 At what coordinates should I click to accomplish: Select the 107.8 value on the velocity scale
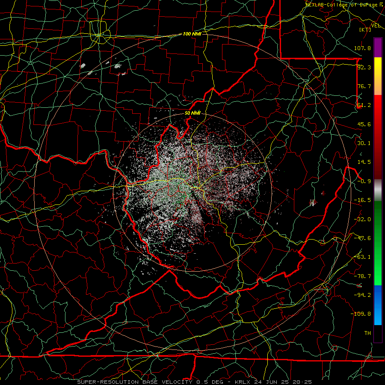point(362,48)
